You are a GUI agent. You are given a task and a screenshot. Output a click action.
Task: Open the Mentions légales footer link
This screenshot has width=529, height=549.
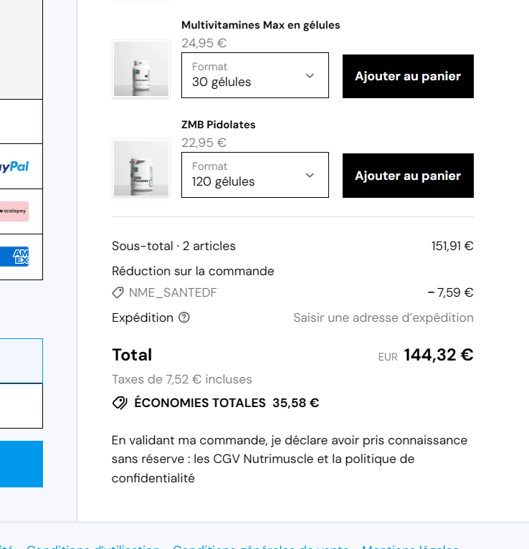pos(410,546)
